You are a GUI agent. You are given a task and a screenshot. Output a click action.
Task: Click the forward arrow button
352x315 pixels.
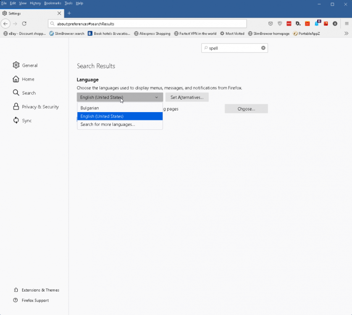click(15, 24)
